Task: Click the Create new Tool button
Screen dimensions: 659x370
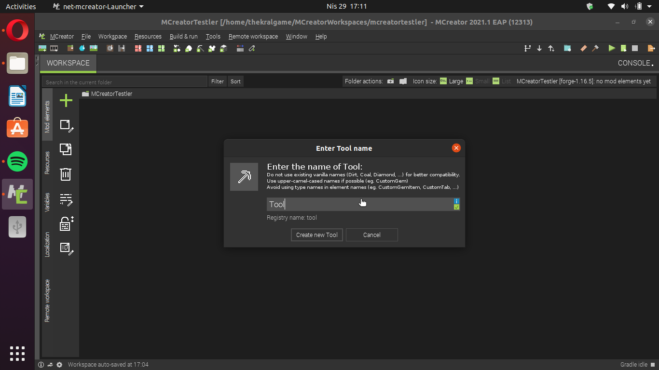Action: [317, 235]
